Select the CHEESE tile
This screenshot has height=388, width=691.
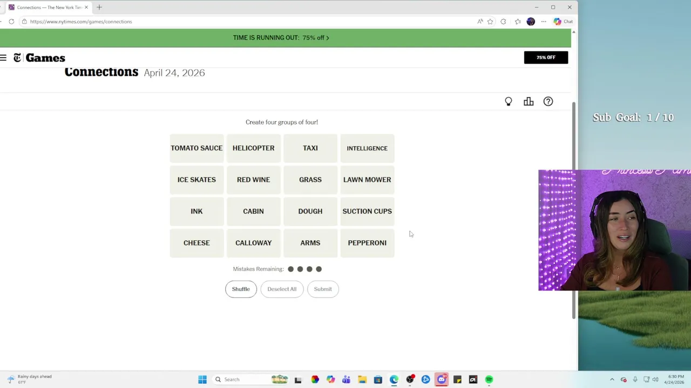point(197,242)
